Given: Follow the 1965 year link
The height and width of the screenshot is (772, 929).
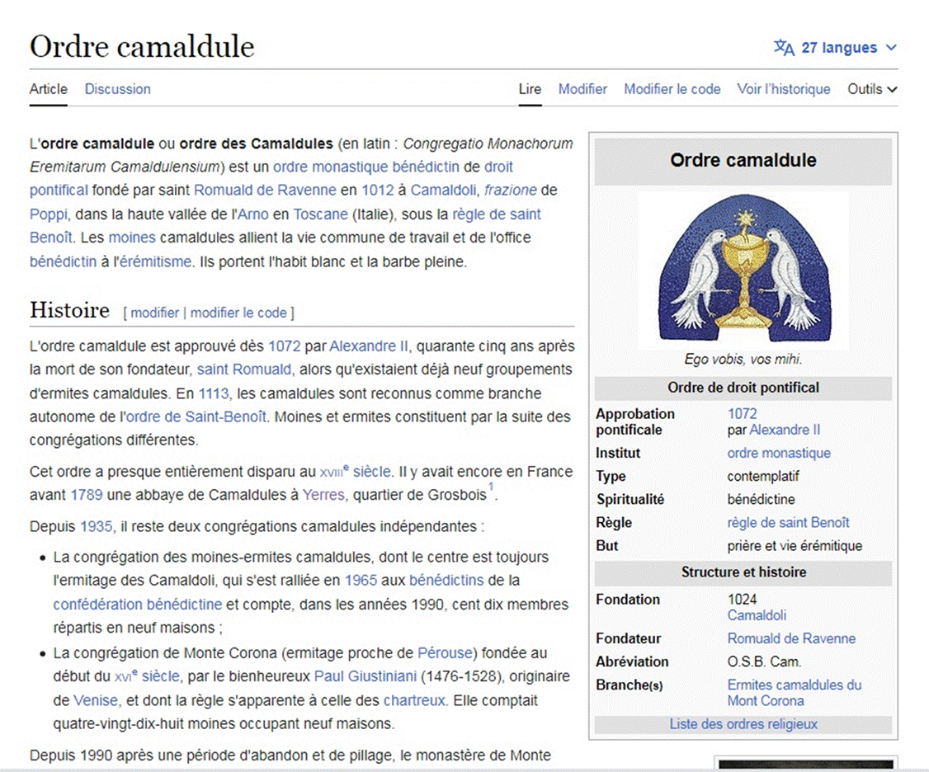Looking at the screenshot, I should pos(361,580).
